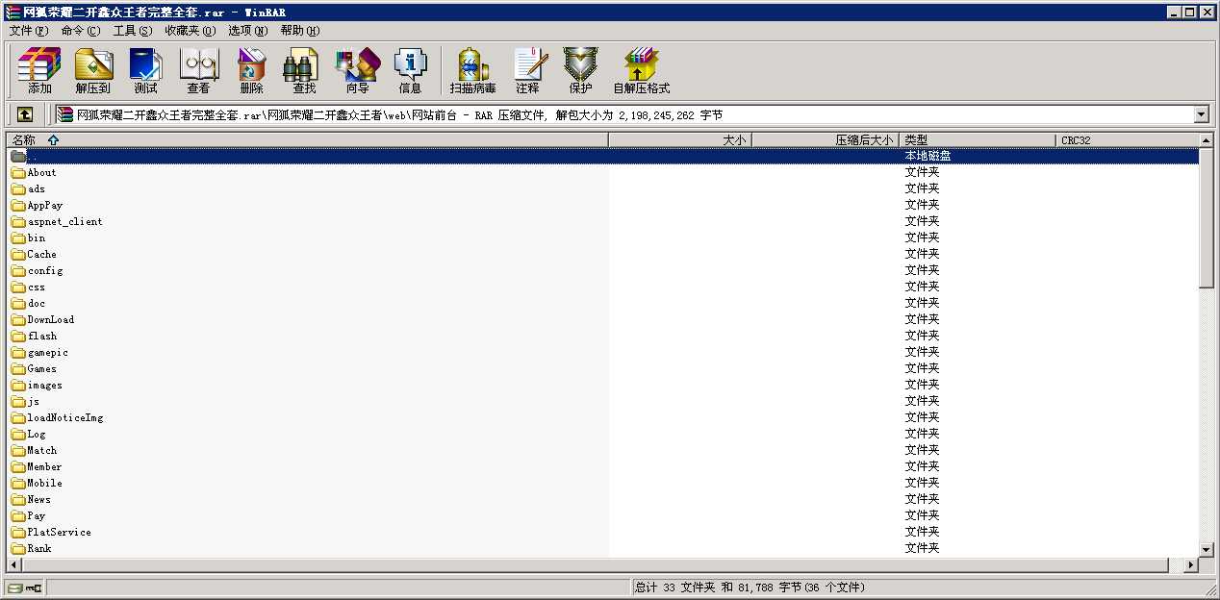Select the aspnet_client folder icon
This screenshot has height=600, width=1220.
18,222
